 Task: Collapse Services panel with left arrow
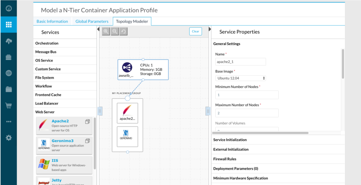click(x=98, y=29)
